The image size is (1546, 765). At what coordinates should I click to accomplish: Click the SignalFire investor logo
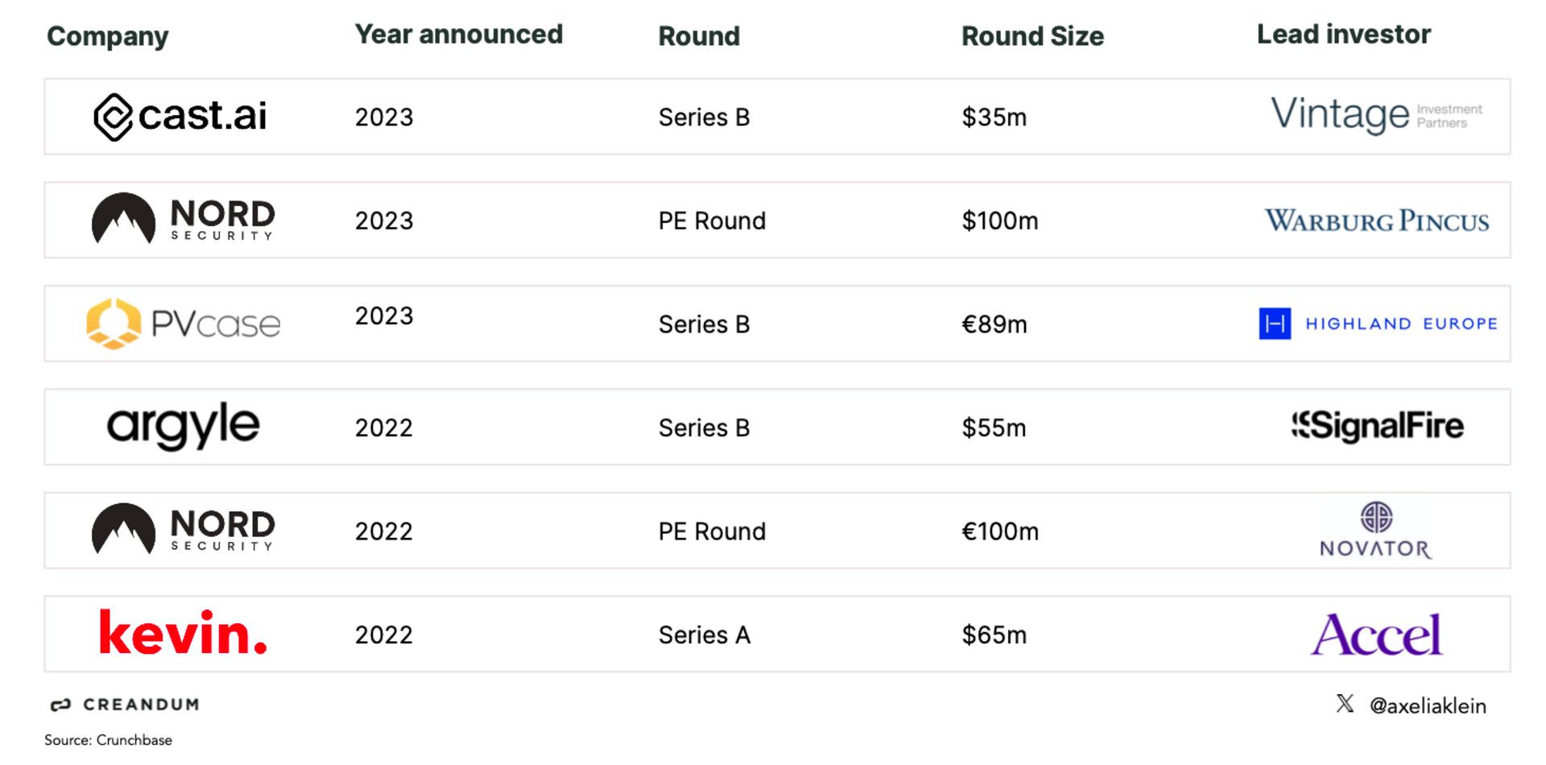tap(1378, 426)
